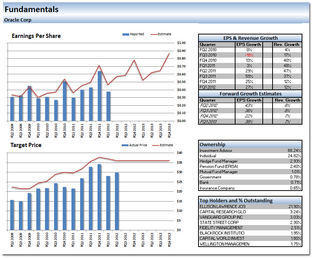Click the 59% EPS growth for FQ3 2011
Viewport: 313px width, 258px height.
pos(249,76)
